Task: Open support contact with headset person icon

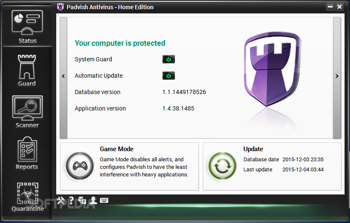Action: click(93, 200)
